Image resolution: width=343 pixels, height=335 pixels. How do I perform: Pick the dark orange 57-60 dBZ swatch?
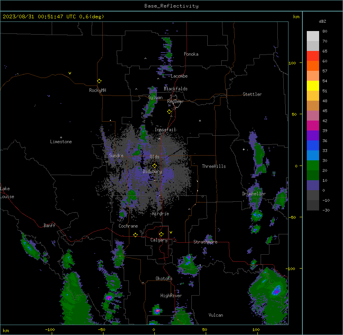coord(313,66)
